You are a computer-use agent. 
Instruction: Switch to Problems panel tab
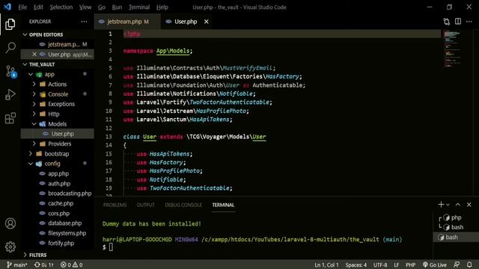(115, 205)
